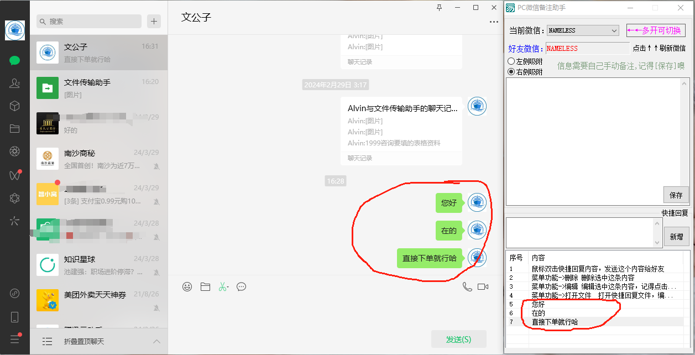
Task: Expand 折叠置顶聊天 chevron arrow
Action: click(x=156, y=341)
